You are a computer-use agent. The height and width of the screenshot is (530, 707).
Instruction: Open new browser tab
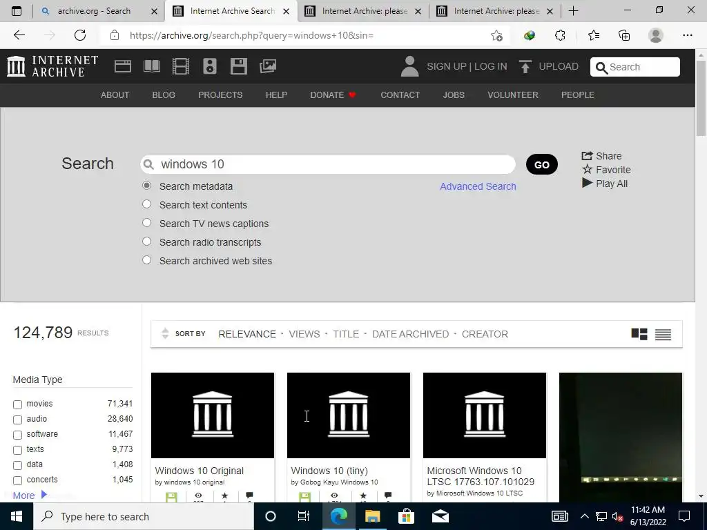(573, 11)
